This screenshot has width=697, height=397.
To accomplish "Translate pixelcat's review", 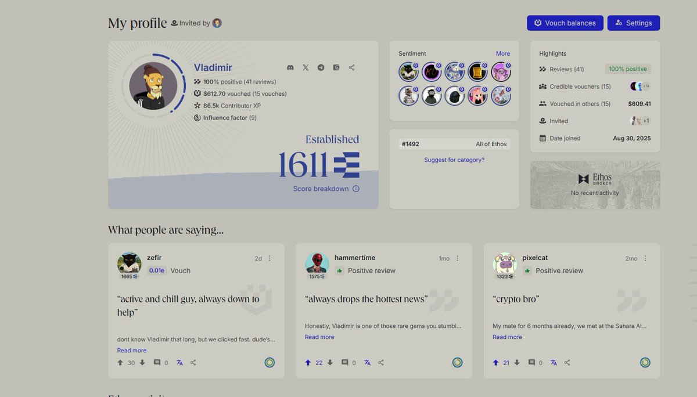I will (x=554, y=363).
